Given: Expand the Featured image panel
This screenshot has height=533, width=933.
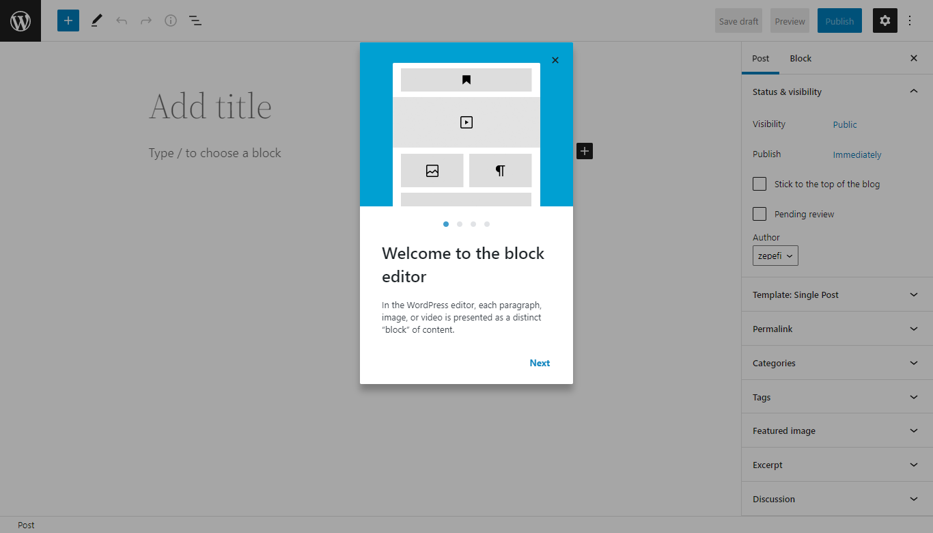Looking at the screenshot, I should (x=836, y=430).
